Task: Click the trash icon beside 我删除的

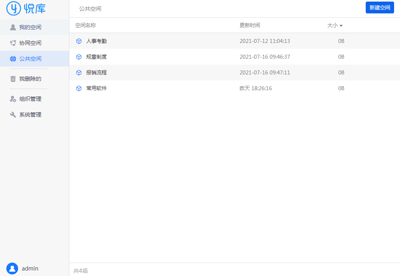Action: 13,79
